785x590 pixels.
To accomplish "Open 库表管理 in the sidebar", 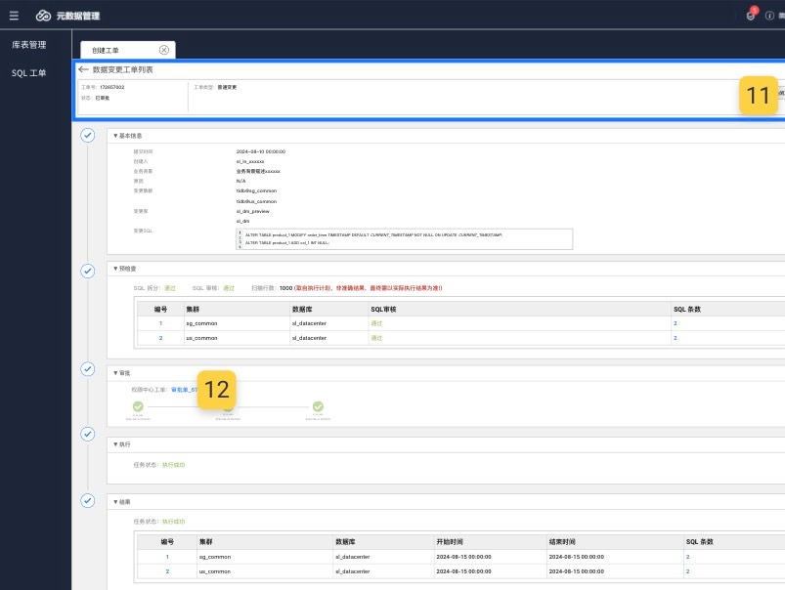I will pos(29,45).
